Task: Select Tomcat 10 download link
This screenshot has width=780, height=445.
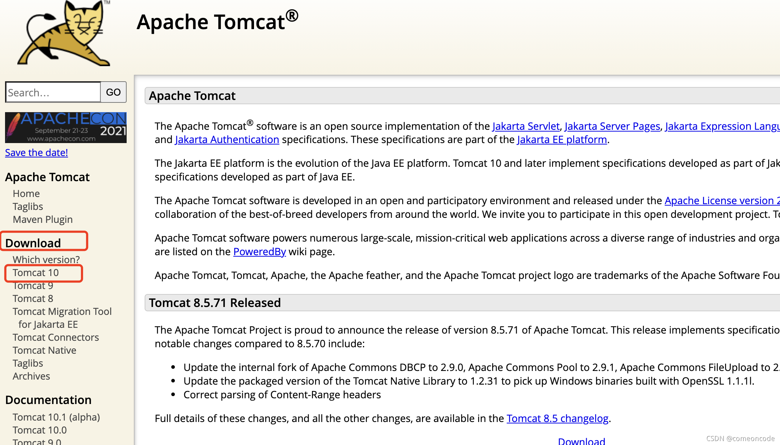Action: coord(36,272)
